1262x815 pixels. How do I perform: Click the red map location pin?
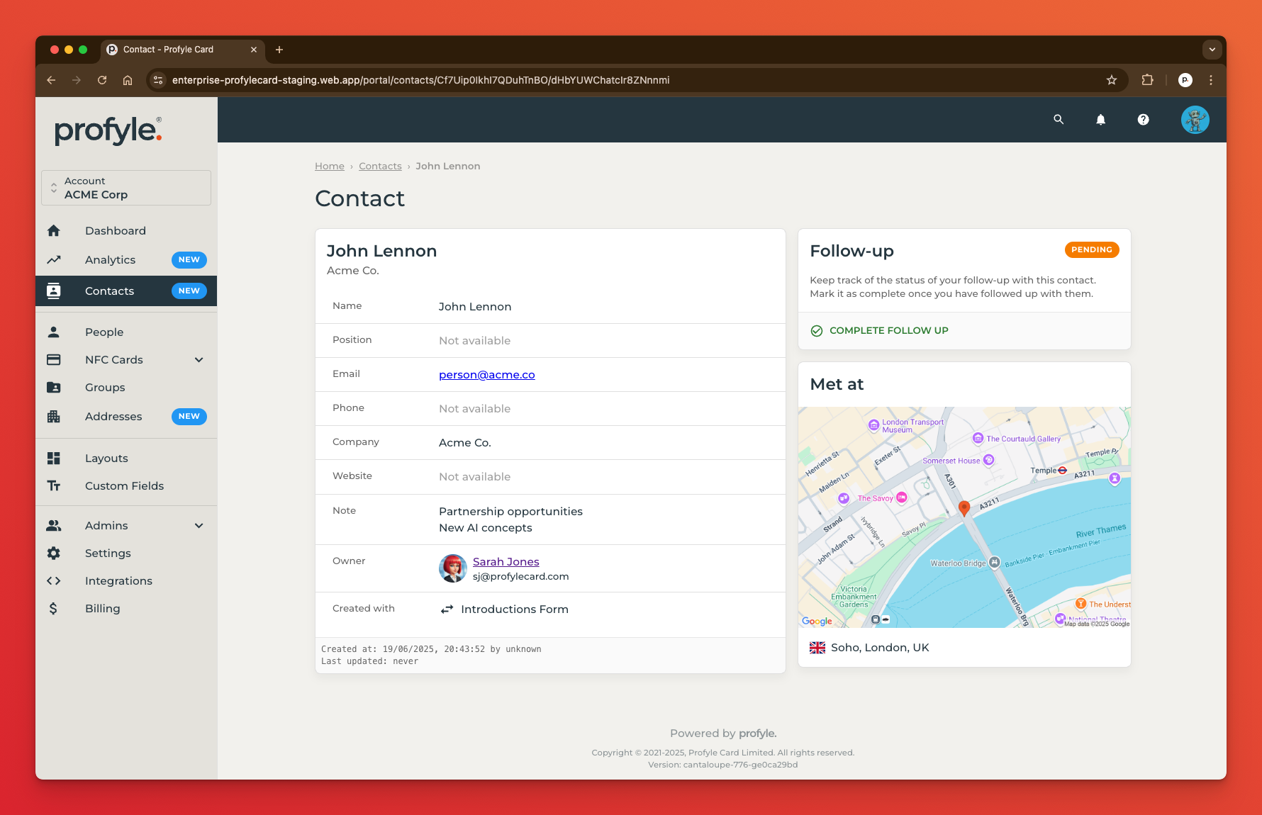[964, 508]
